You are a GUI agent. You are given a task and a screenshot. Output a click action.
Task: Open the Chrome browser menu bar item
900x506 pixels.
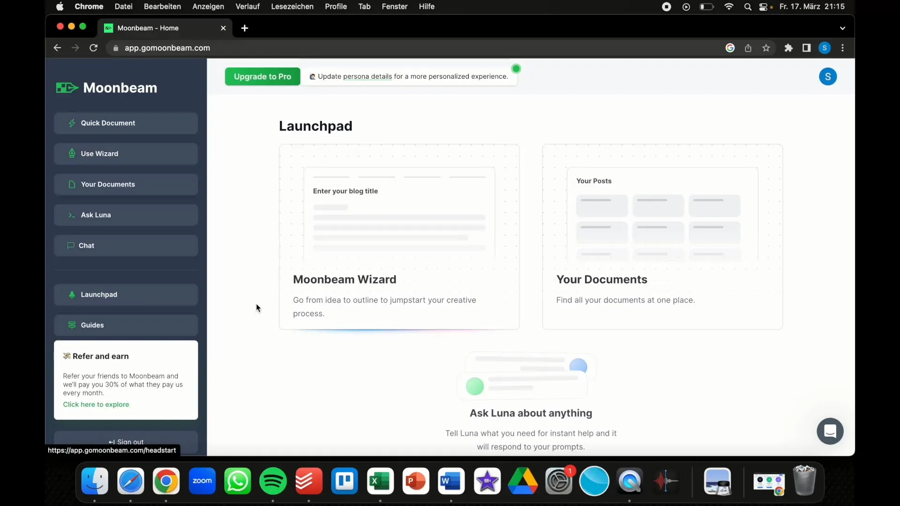click(x=89, y=7)
